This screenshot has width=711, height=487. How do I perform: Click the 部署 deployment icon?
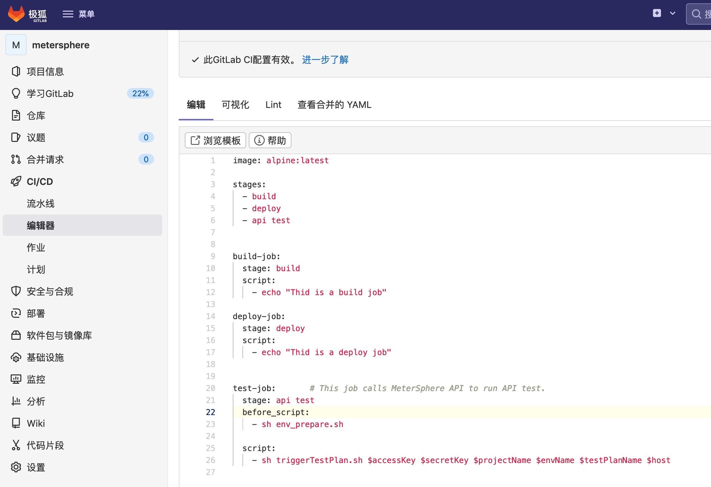[16, 313]
